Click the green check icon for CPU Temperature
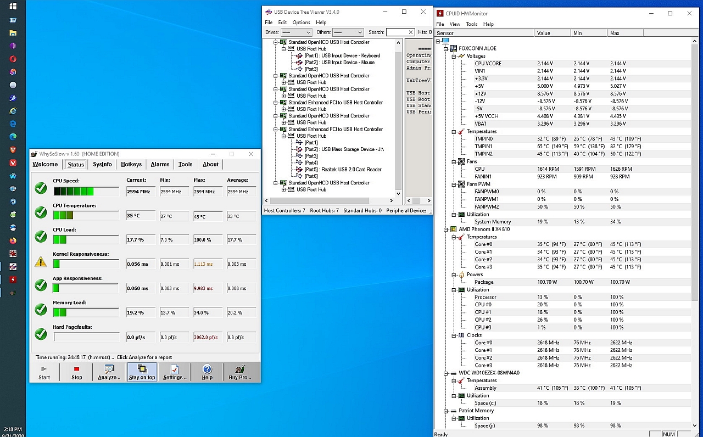Image resolution: width=703 pixels, height=437 pixels. pos(41,212)
